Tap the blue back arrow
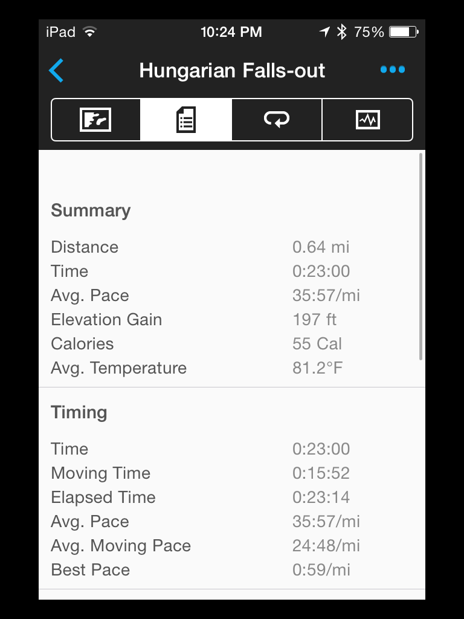The height and width of the screenshot is (619, 464). [x=56, y=71]
